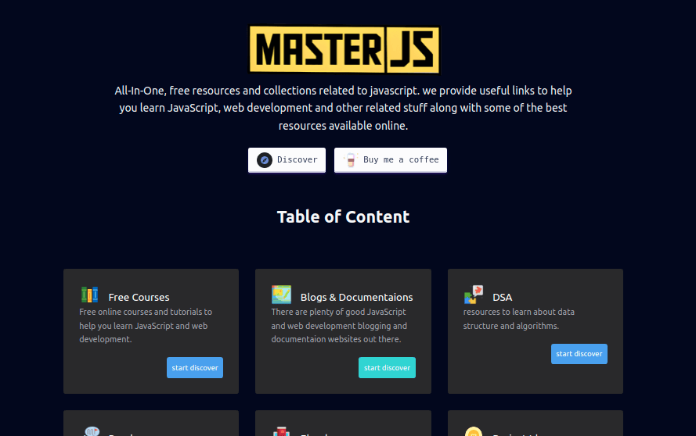This screenshot has width=696, height=436.
Task: Click the coffee cup icon
Action: click(x=350, y=159)
